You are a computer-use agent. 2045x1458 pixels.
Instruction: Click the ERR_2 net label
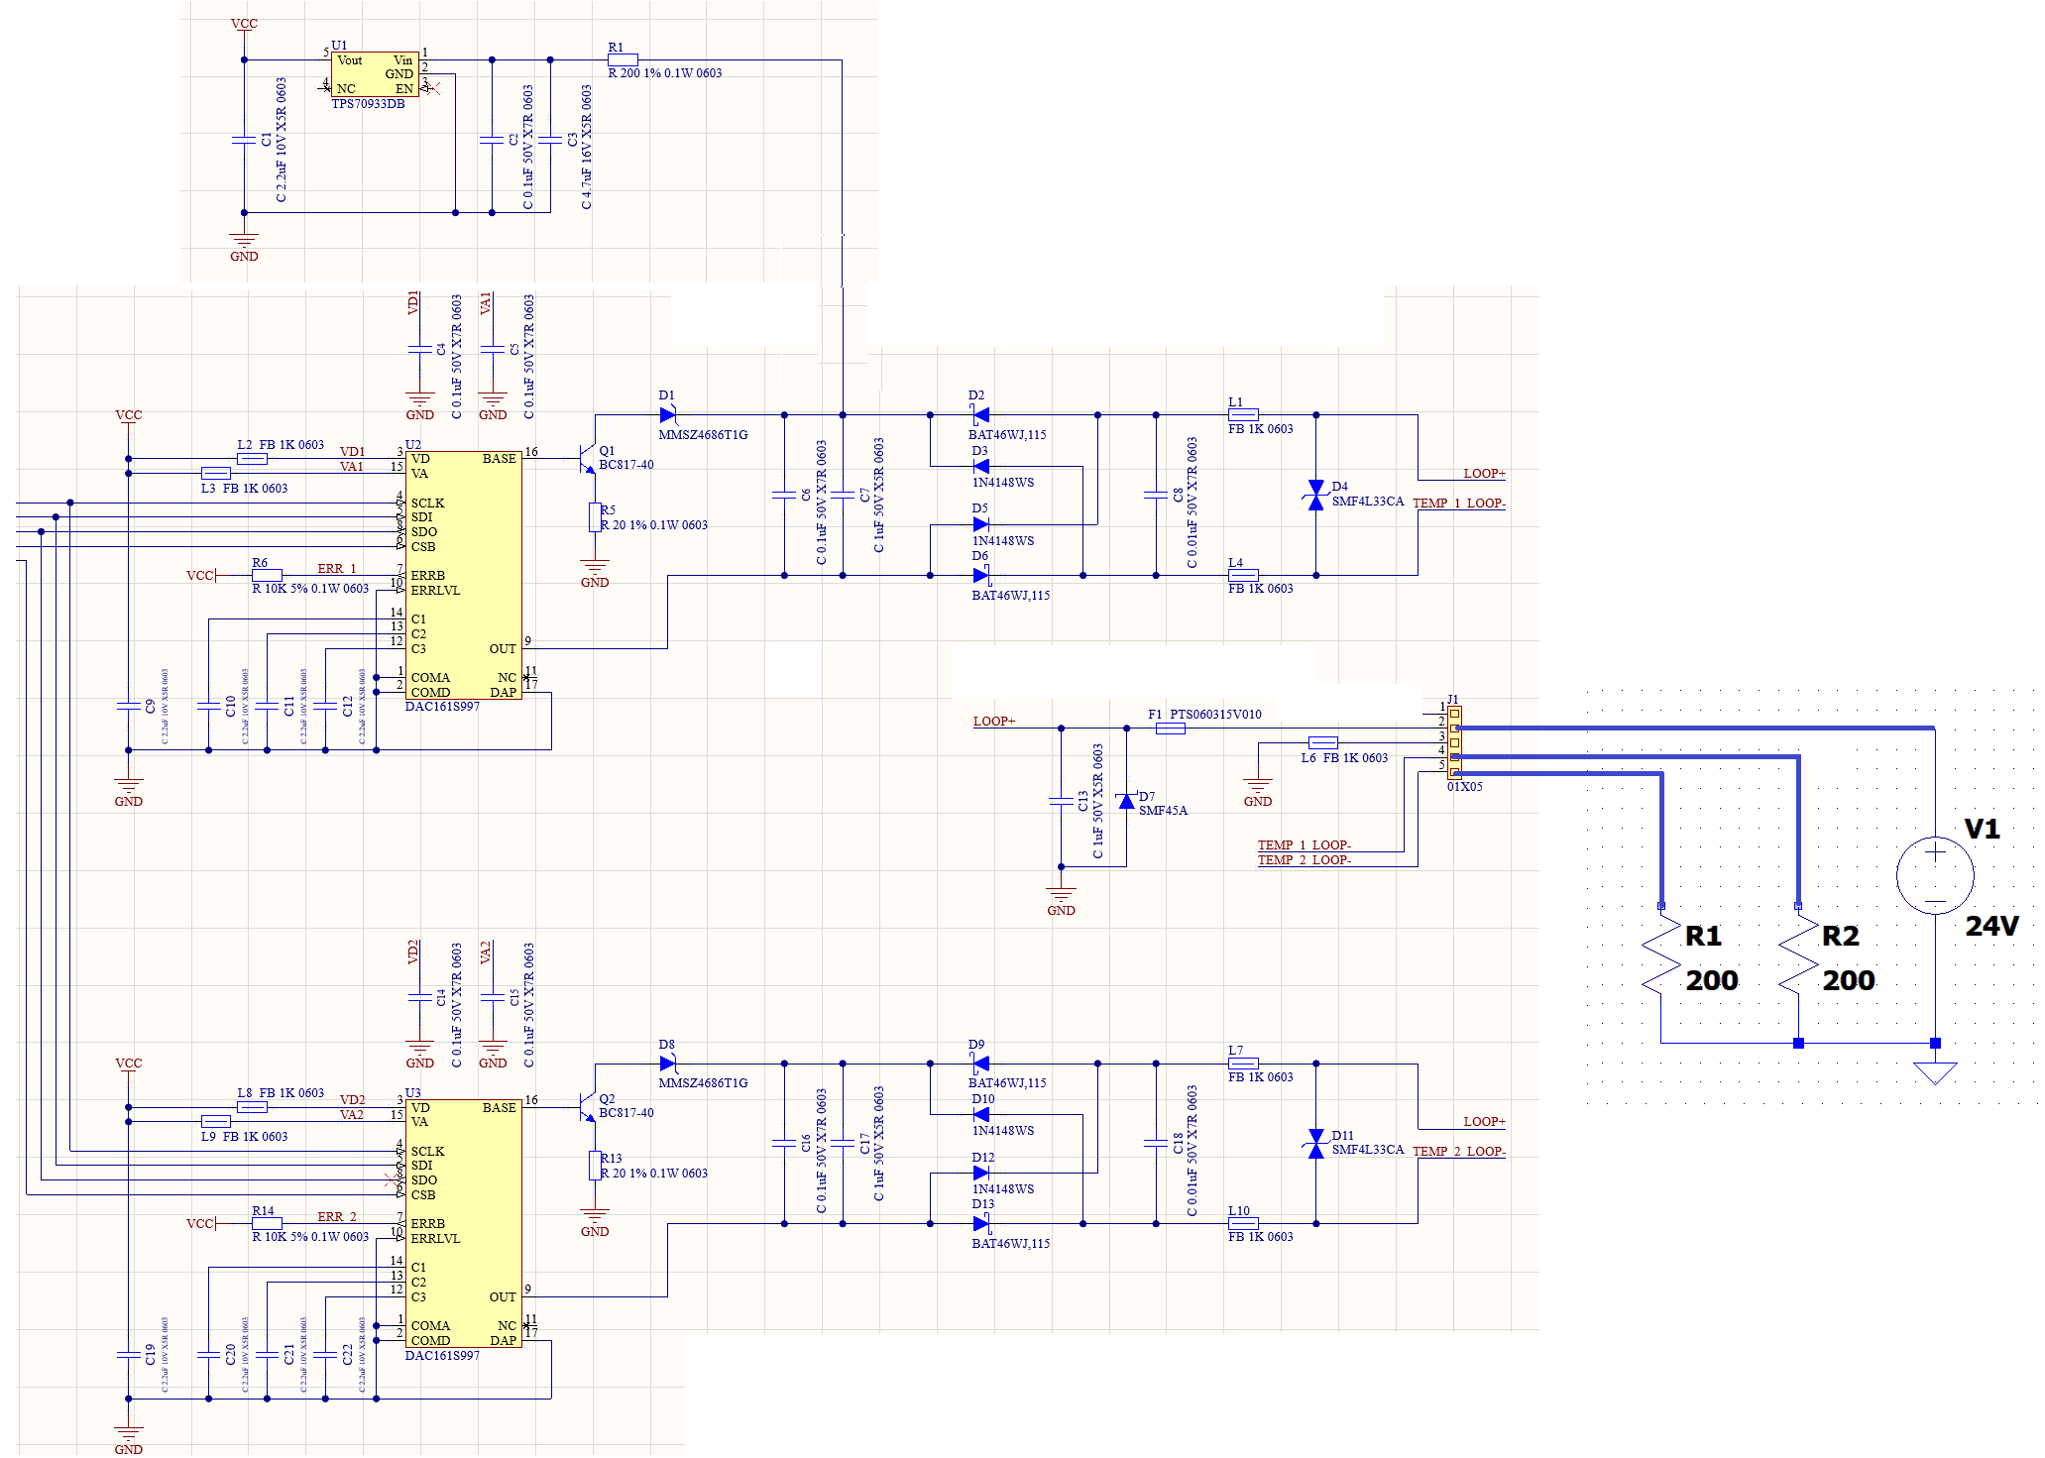(x=337, y=1216)
